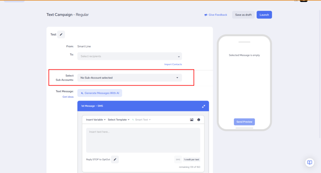Open the Select Template menu
This screenshot has width=321, height=173.
pos(118,120)
